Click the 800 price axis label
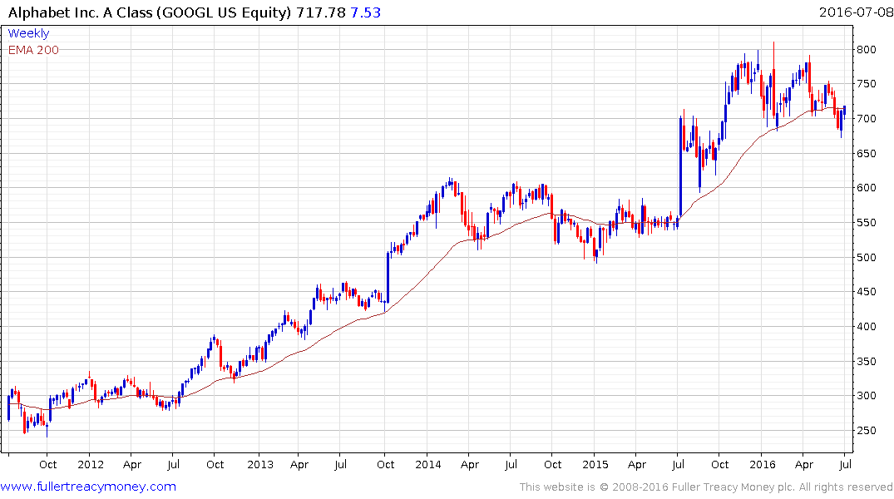The image size is (894, 499). point(867,50)
